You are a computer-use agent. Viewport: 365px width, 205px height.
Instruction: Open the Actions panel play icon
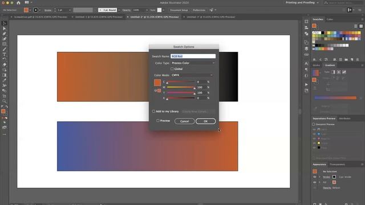click(x=306, y=84)
